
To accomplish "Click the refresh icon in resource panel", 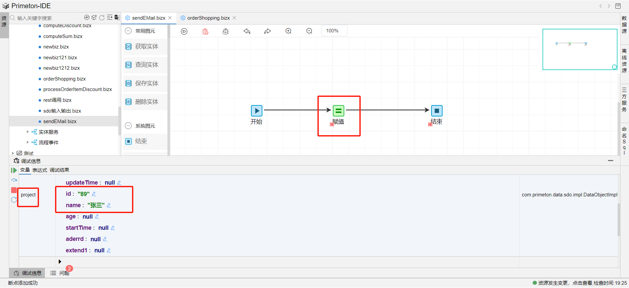I will point(102,18).
